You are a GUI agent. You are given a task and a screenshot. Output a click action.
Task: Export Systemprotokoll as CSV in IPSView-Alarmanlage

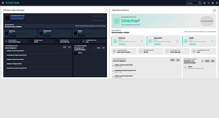click(70, 47)
